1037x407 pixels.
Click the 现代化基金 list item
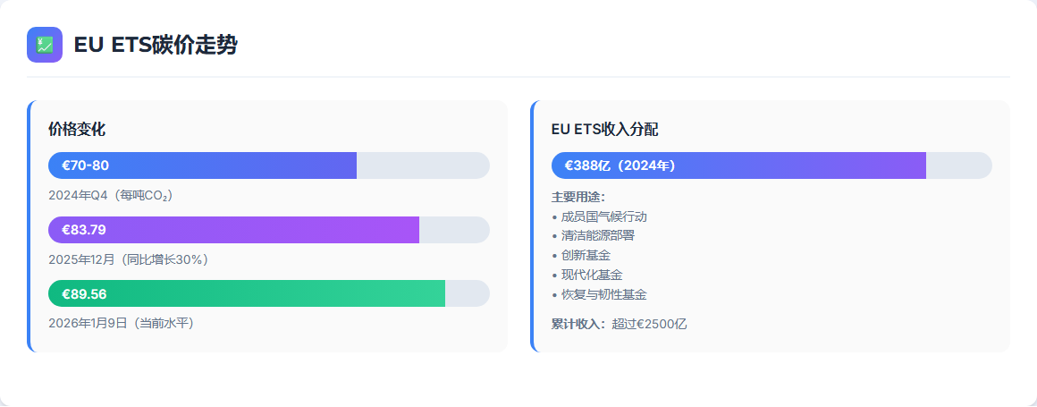pyautogui.click(x=592, y=275)
